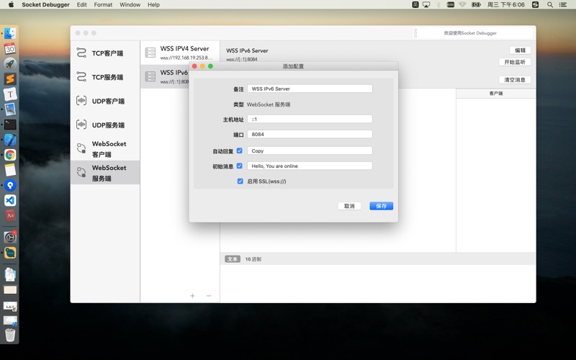
Task: Click the plus button to add configuration
Action: [x=192, y=296]
